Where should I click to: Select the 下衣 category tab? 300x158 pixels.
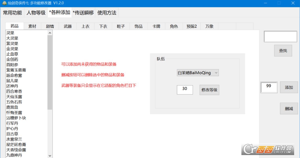(x=103, y=26)
